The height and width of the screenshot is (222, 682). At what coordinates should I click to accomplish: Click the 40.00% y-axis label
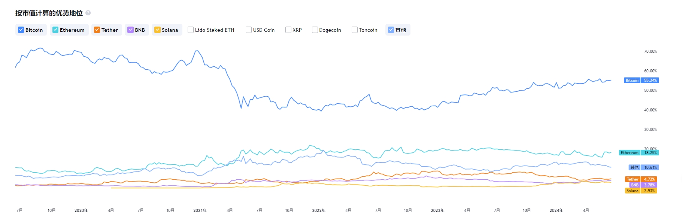pos(650,110)
